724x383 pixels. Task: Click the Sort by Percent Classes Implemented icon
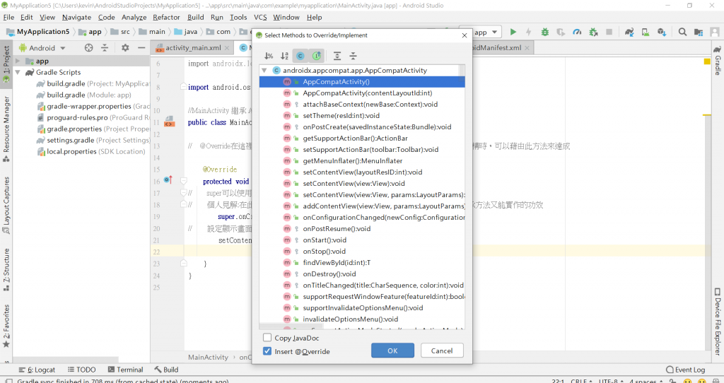click(x=269, y=56)
